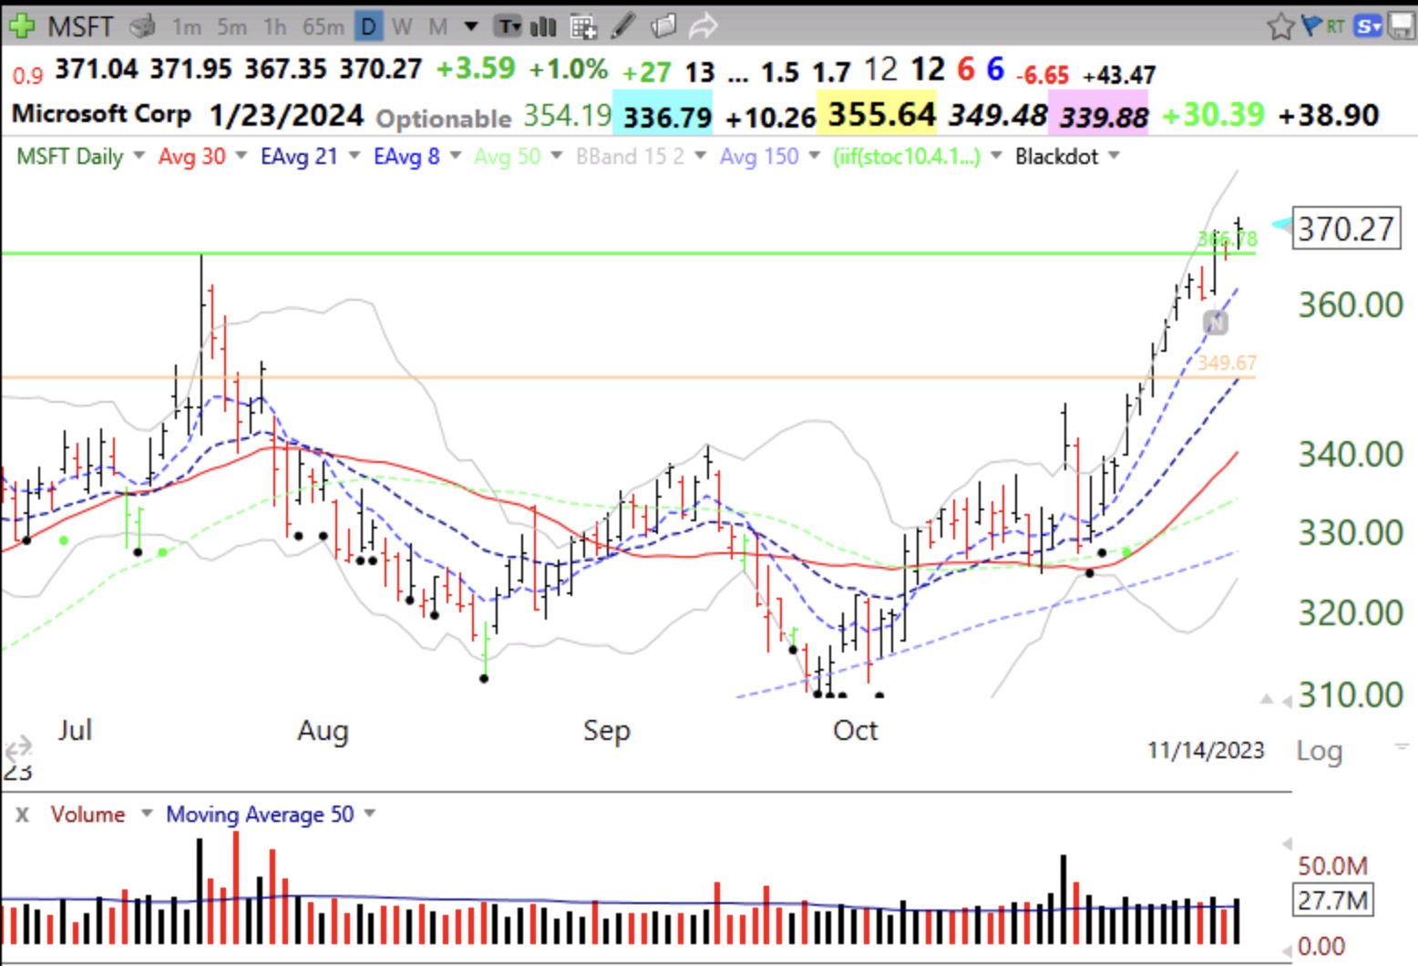
Task: Open the BBand 15 2 indicator dropdown
Action: click(701, 156)
